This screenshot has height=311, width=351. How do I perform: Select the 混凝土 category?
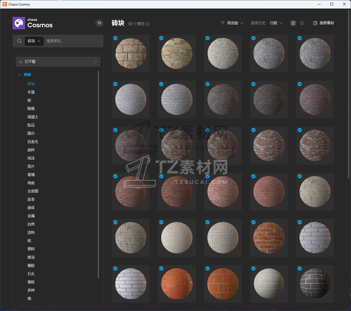[33, 117]
